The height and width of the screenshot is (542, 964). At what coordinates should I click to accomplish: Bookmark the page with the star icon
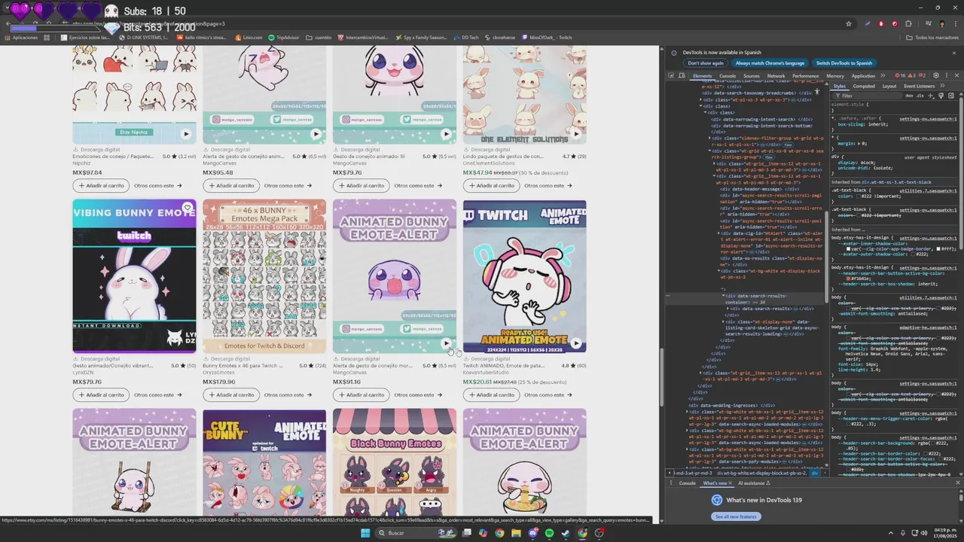(849, 23)
